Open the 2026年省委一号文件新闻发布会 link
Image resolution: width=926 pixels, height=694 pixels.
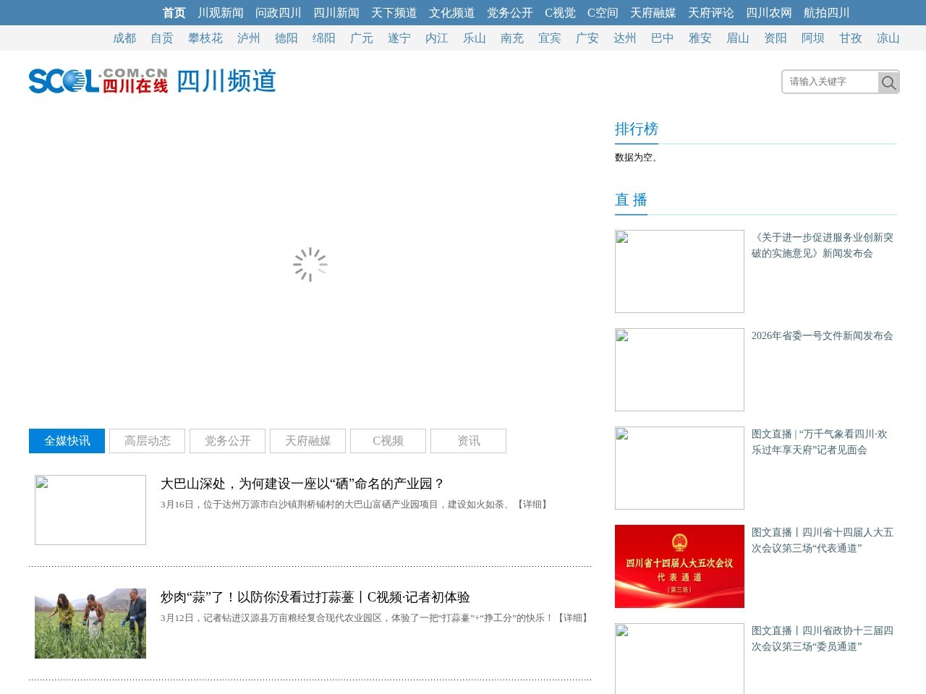point(822,335)
